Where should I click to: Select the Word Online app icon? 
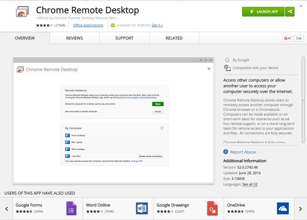point(141,209)
